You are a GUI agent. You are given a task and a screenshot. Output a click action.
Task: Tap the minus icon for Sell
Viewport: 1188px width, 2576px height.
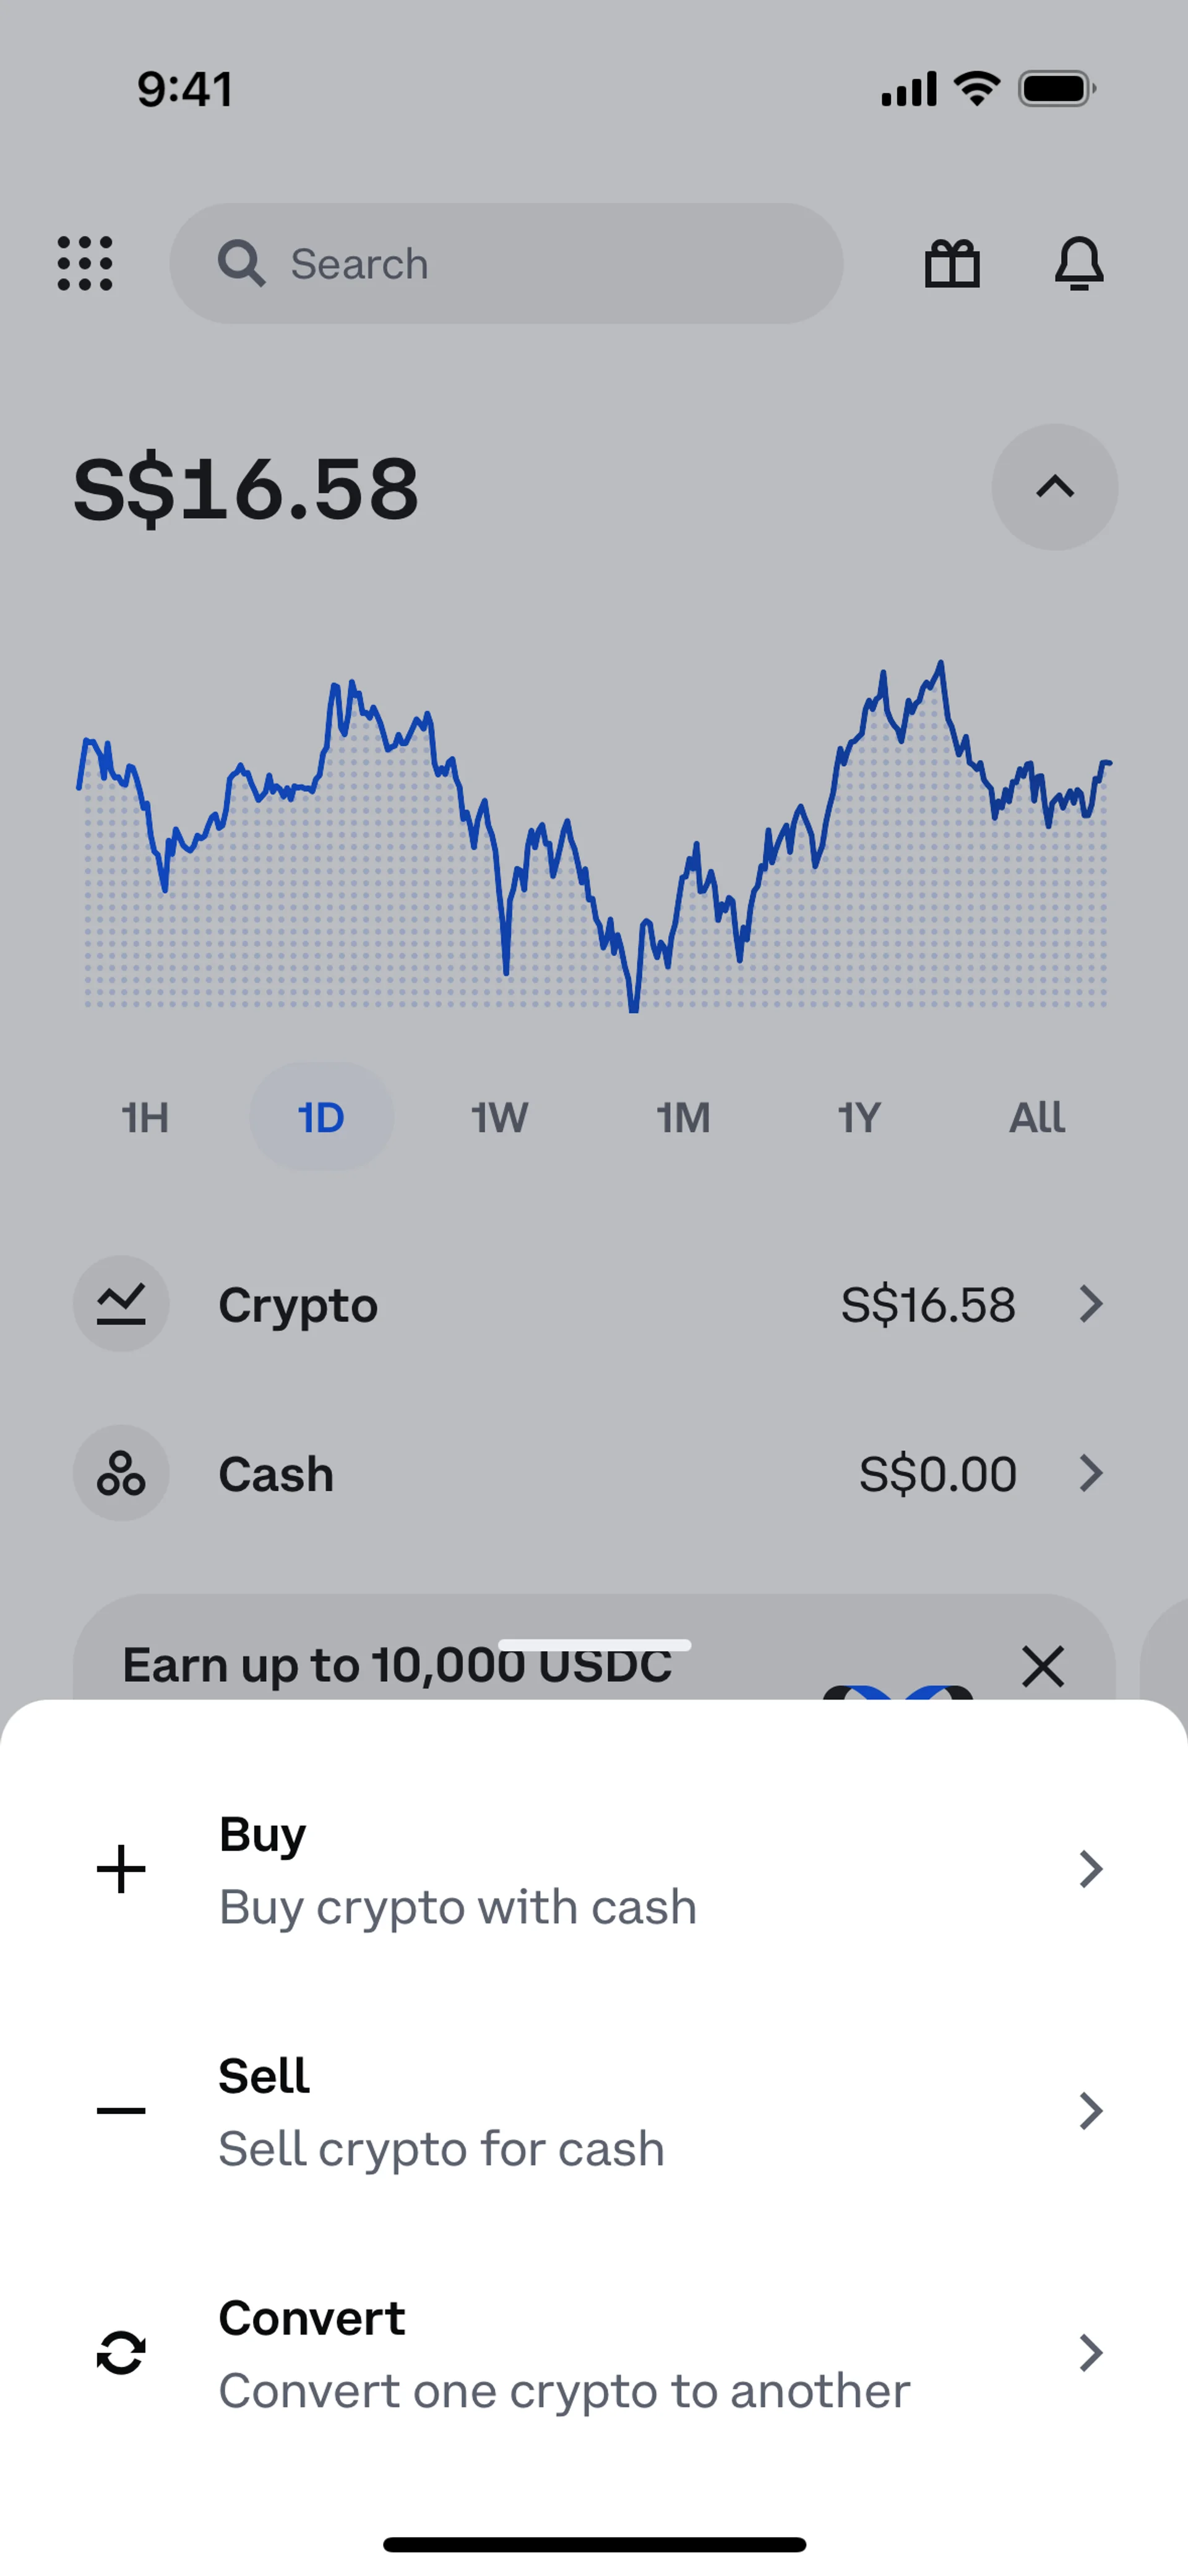click(121, 2111)
